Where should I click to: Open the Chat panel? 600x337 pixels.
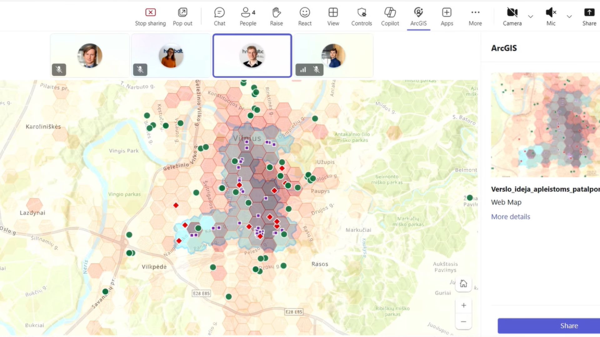click(x=219, y=17)
